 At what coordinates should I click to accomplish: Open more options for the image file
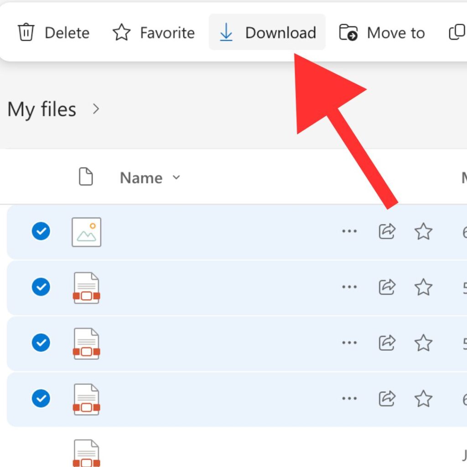349,232
